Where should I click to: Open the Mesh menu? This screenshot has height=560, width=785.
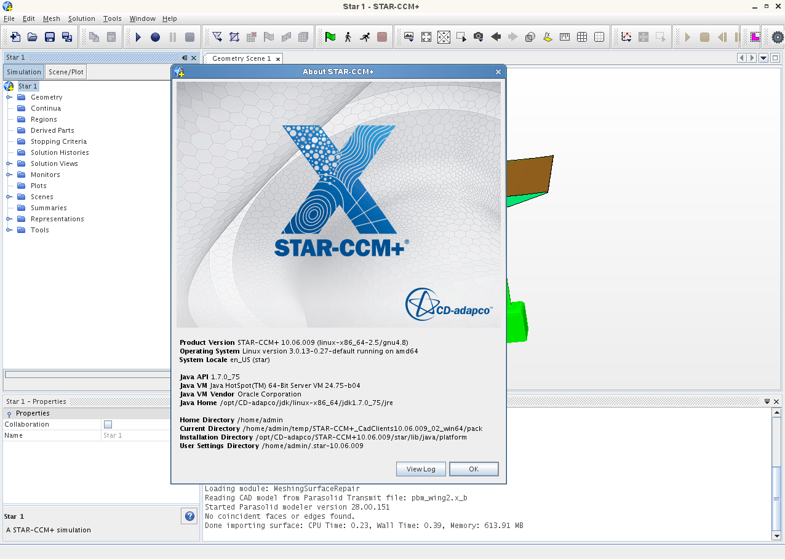point(52,18)
